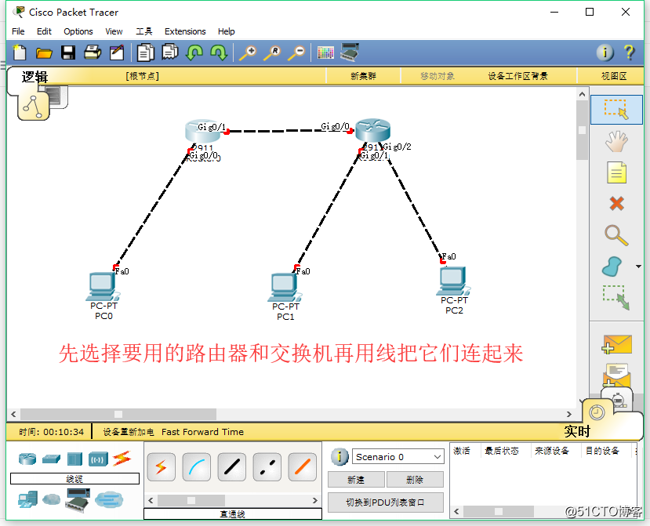Click the Zoom In magnifier
The width and height of the screenshot is (650, 526).
coord(248,53)
